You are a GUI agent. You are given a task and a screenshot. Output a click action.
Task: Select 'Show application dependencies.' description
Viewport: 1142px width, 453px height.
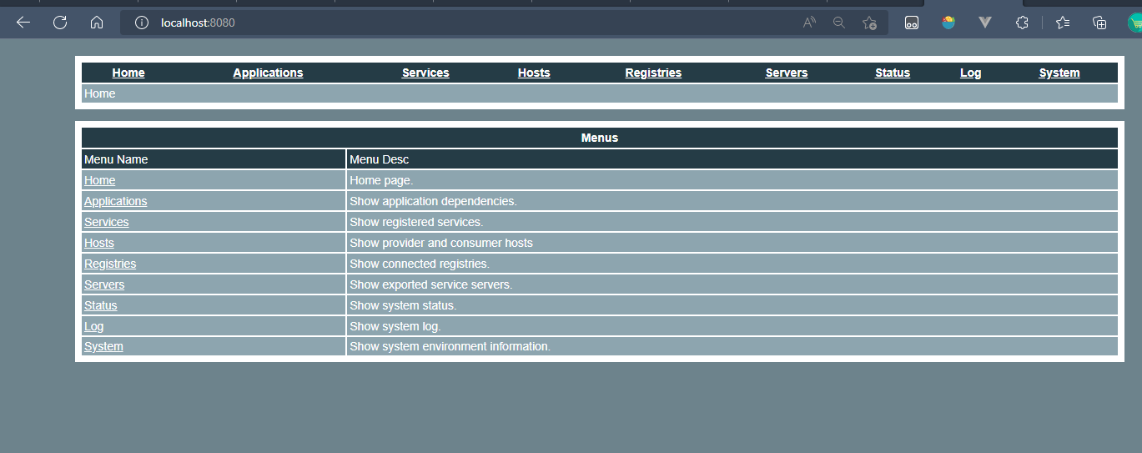tap(434, 201)
